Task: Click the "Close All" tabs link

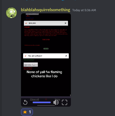Action: click(x=35, y=99)
